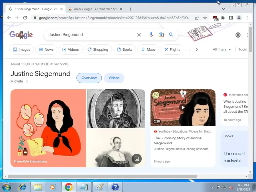Open Paint from the taskbar
256x192 pixels.
[x=99, y=187]
